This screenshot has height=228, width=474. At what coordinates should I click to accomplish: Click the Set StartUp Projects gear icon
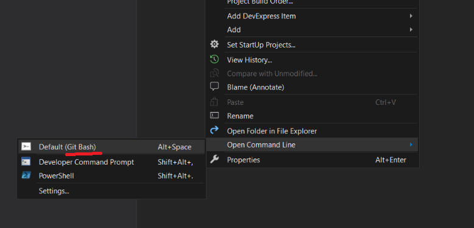tap(214, 45)
